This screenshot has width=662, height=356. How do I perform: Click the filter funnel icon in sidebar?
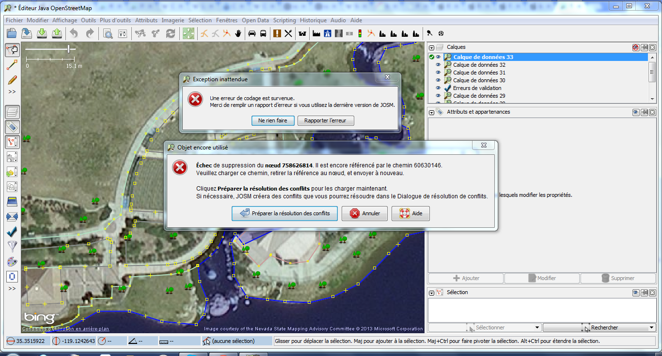(x=12, y=247)
